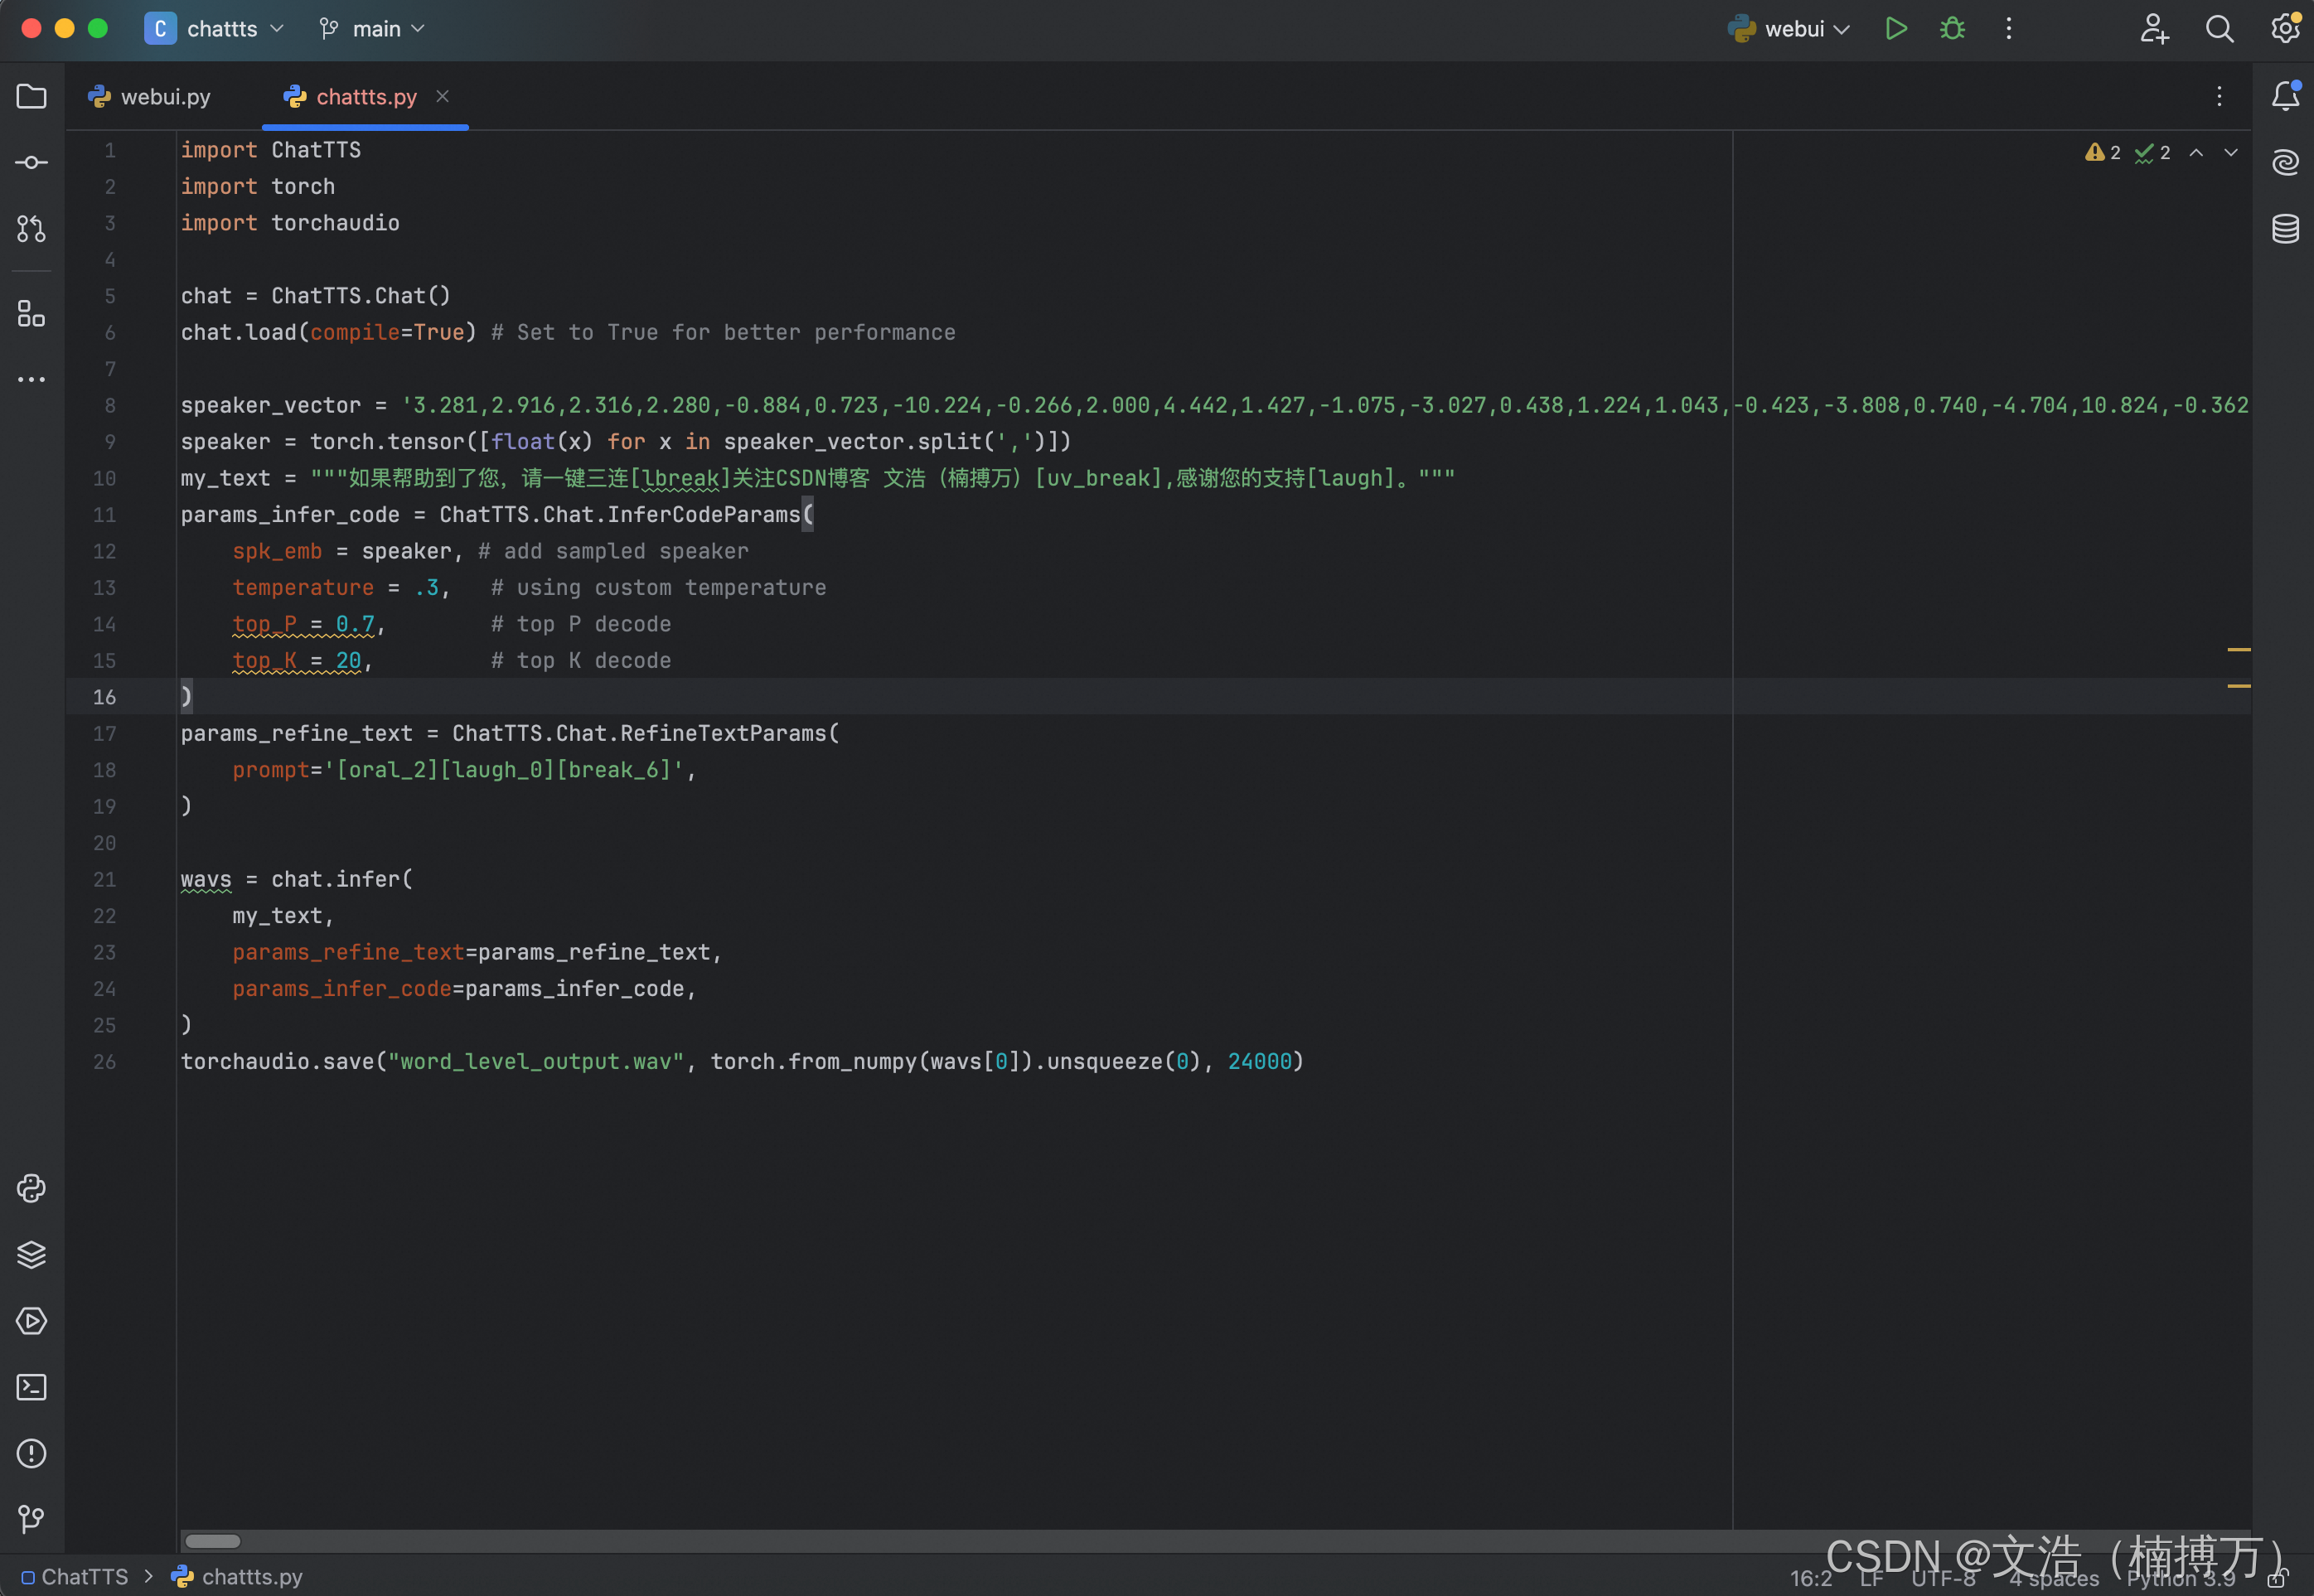2314x1596 pixels.
Task: Open the main branch dropdown
Action: tap(372, 28)
